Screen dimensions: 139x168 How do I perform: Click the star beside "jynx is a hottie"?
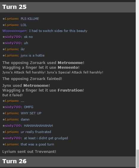[4, 55]
